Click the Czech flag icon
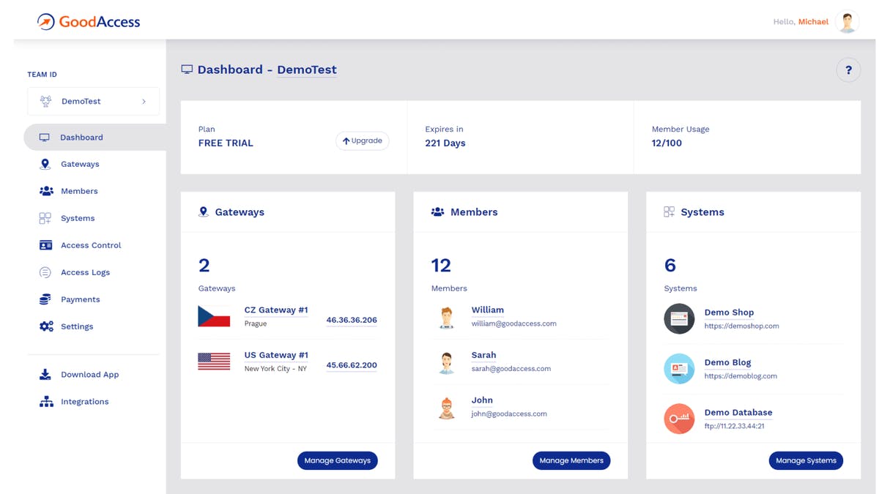 [214, 316]
